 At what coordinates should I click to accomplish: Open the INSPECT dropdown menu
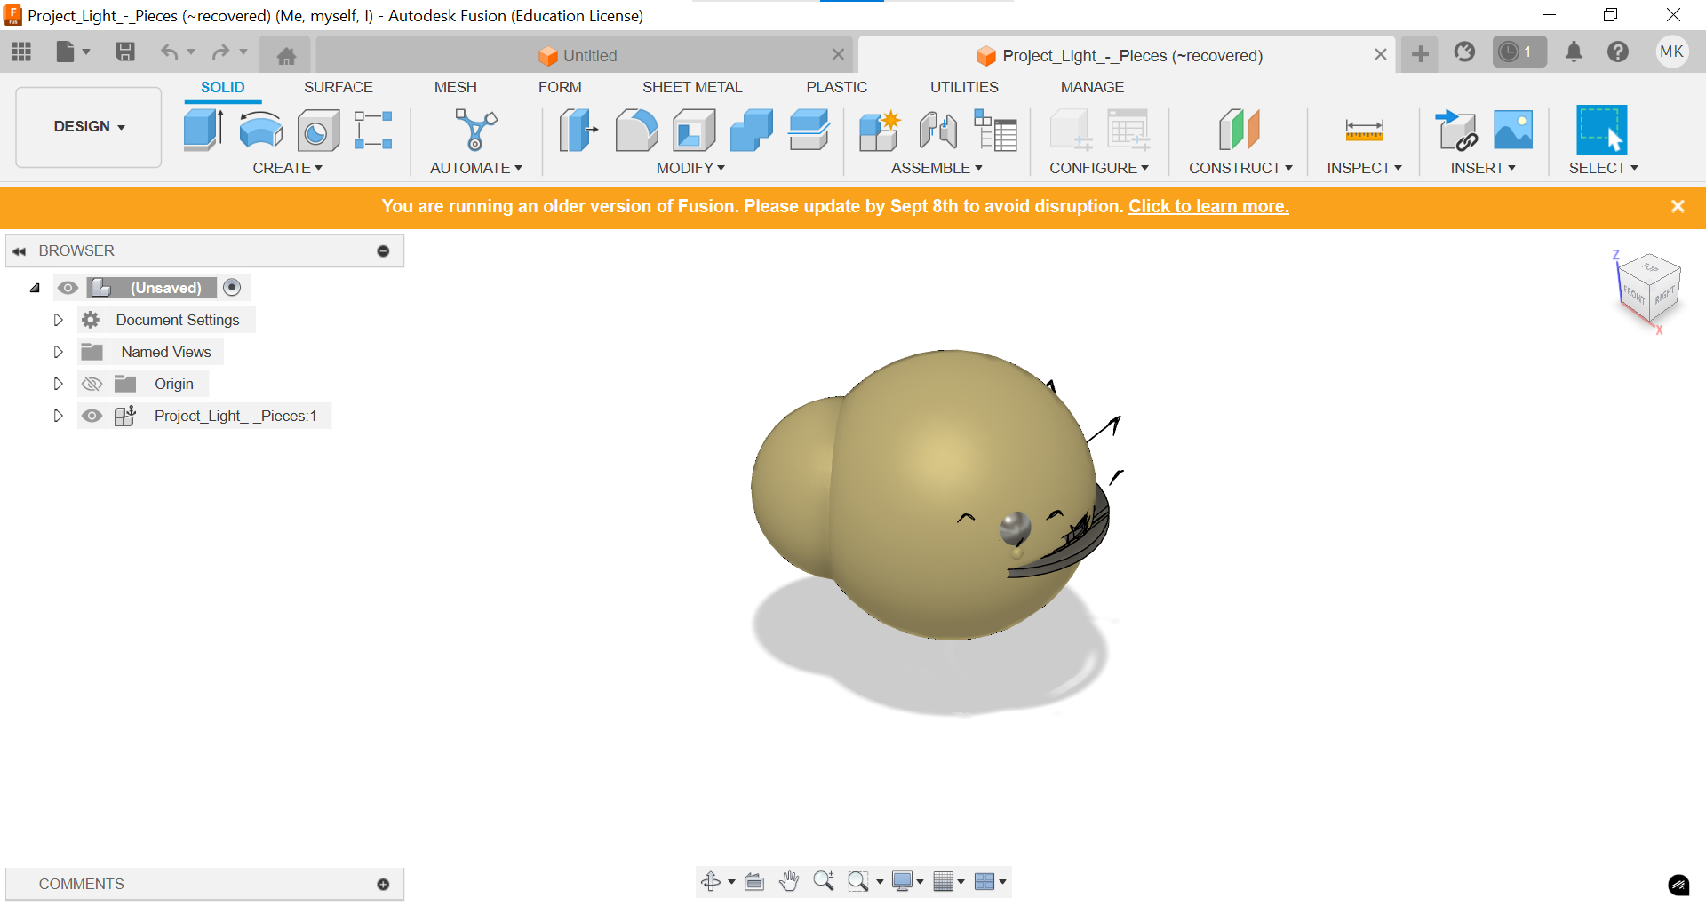tap(1364, 168)
